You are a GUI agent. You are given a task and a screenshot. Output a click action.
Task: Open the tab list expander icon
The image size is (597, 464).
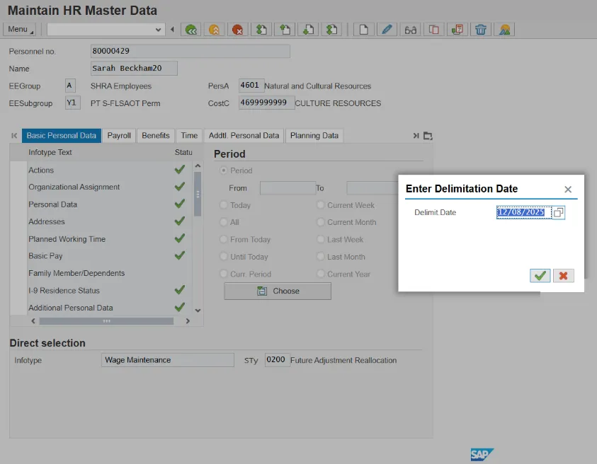click(x=428, y=136)
